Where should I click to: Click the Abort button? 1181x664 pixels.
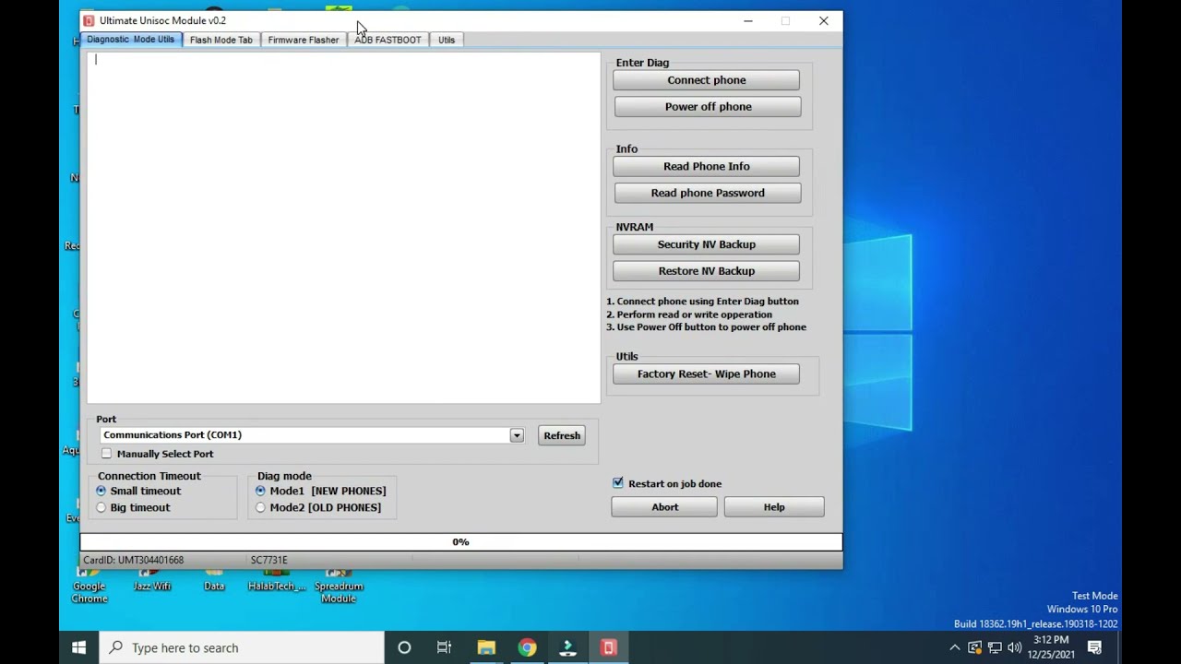pyautogui.click(x=664, y=507)
